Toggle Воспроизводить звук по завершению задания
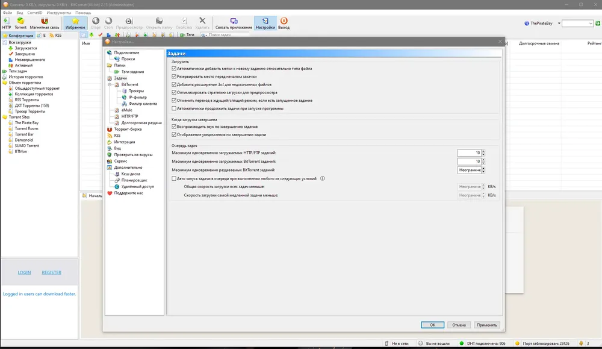The width and height of the screenshot is (602, 349). tap(174, 127)
